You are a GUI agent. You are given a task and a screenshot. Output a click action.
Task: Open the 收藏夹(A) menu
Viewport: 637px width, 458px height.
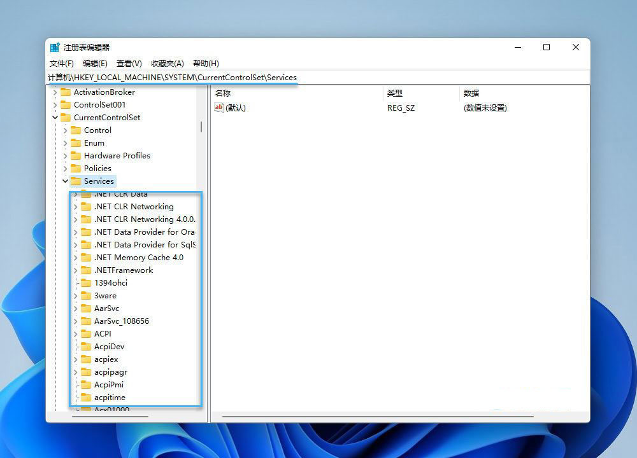(167, 64)
